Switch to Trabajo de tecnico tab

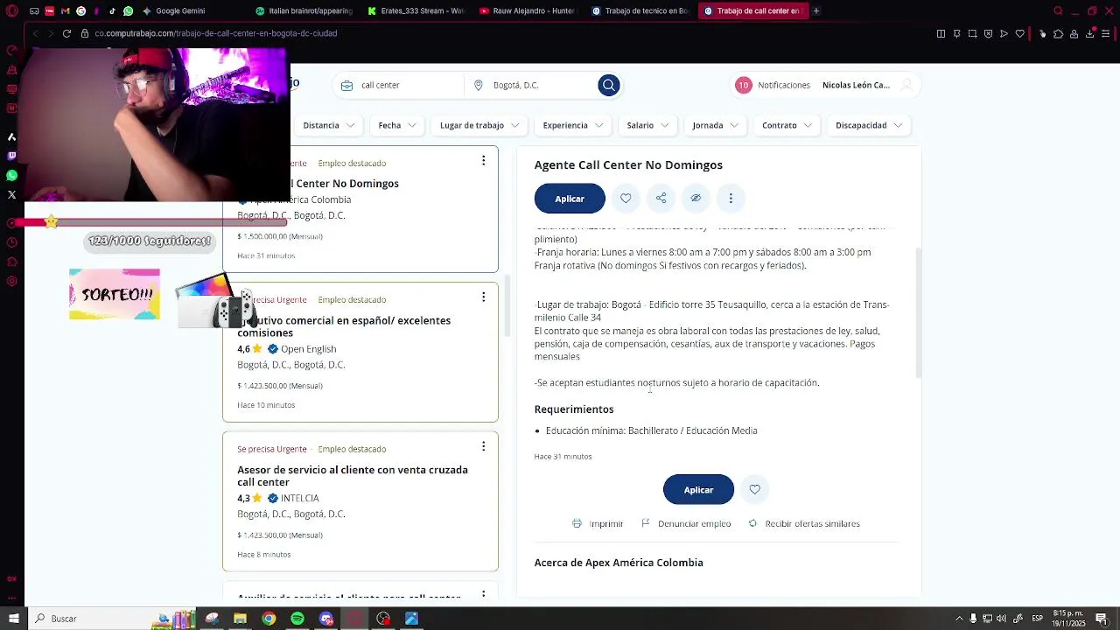click(641, 11)
